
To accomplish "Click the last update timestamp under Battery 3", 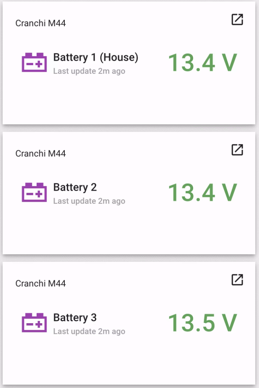I will point(89,332).
